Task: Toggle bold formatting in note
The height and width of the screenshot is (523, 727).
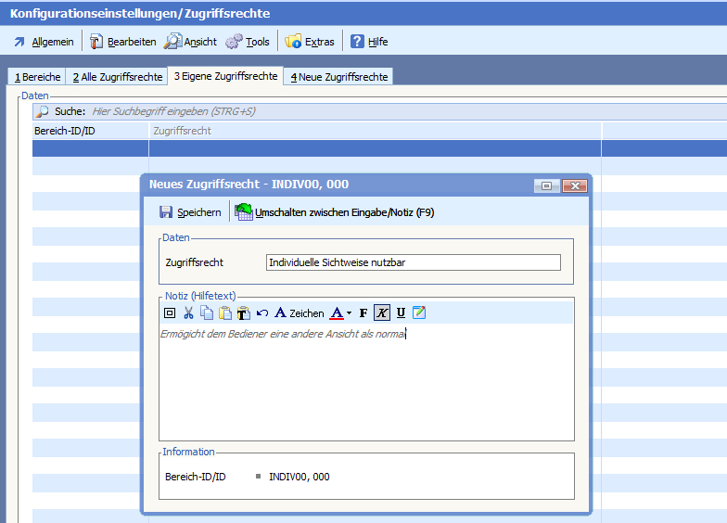Action: 363,313
